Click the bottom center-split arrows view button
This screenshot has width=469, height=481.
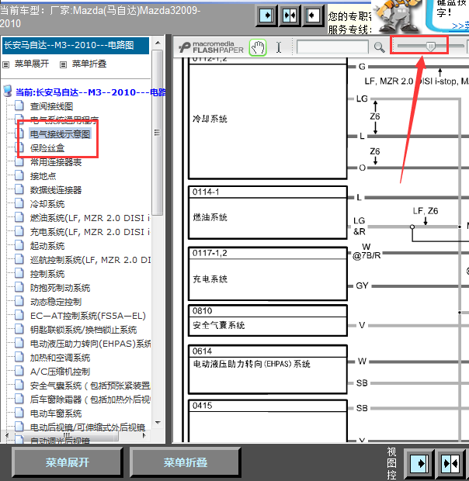click(450, 463)
